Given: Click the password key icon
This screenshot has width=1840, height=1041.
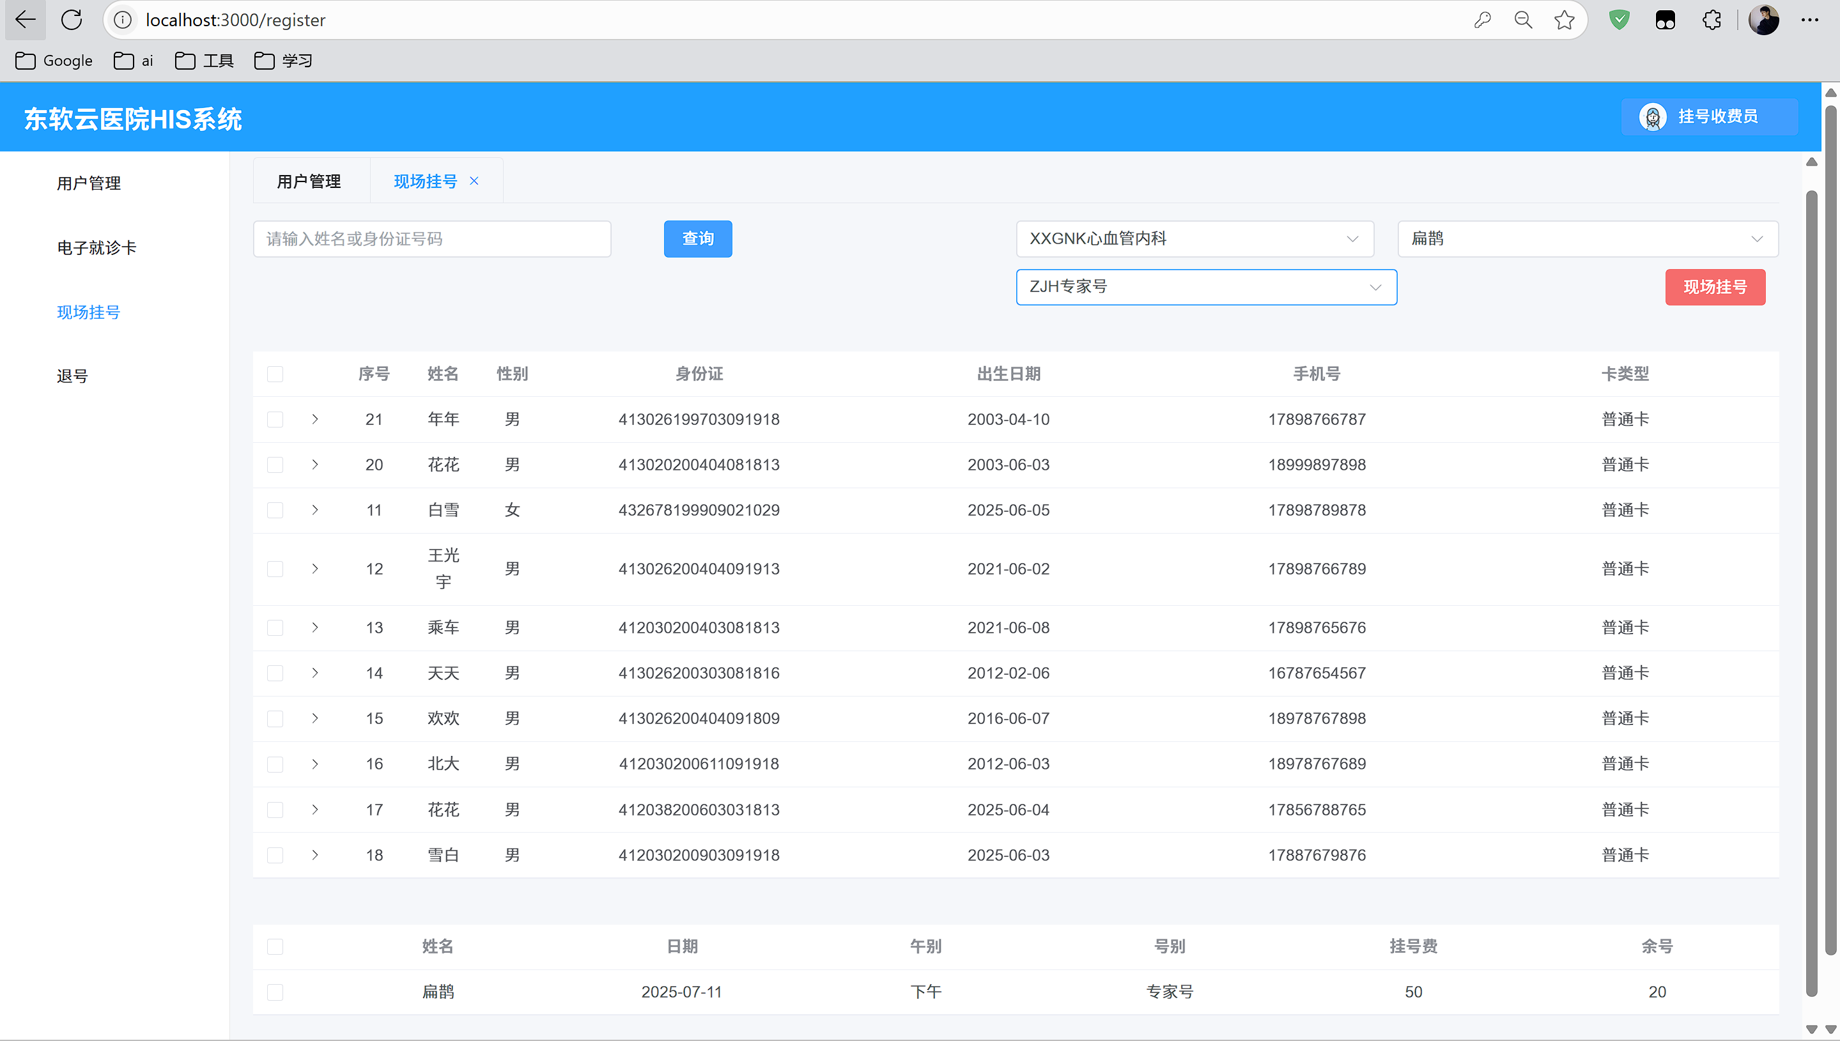Looking at the screenshot, I should click(x=1482, y=20).
